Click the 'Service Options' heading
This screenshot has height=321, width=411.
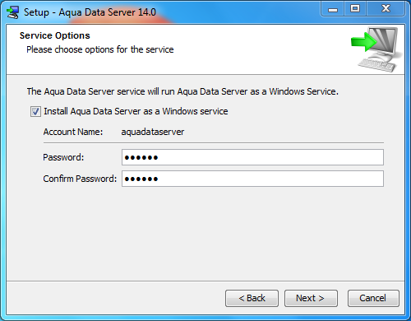(55, 35)
